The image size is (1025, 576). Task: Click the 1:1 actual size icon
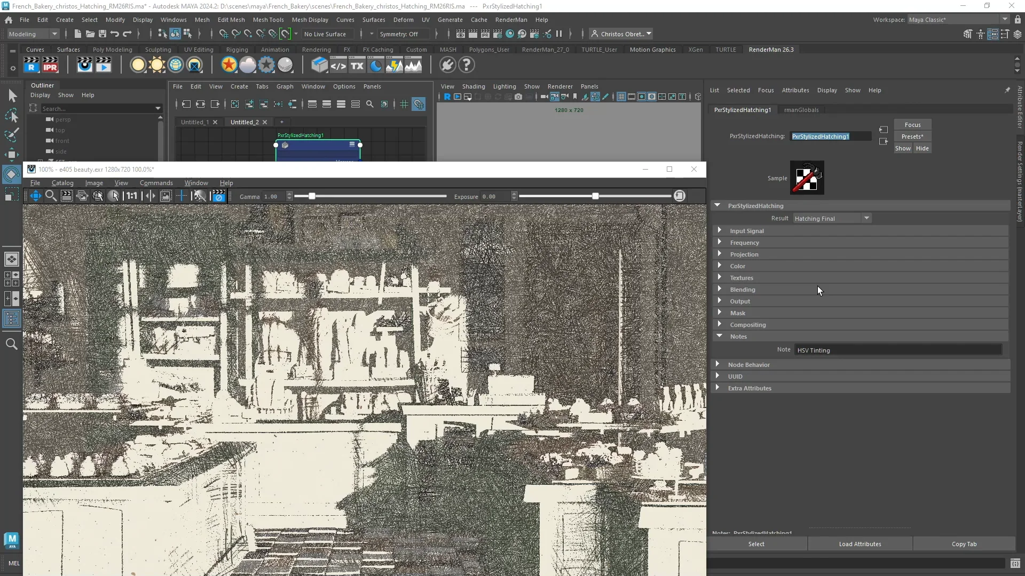(x=131, y=196)
